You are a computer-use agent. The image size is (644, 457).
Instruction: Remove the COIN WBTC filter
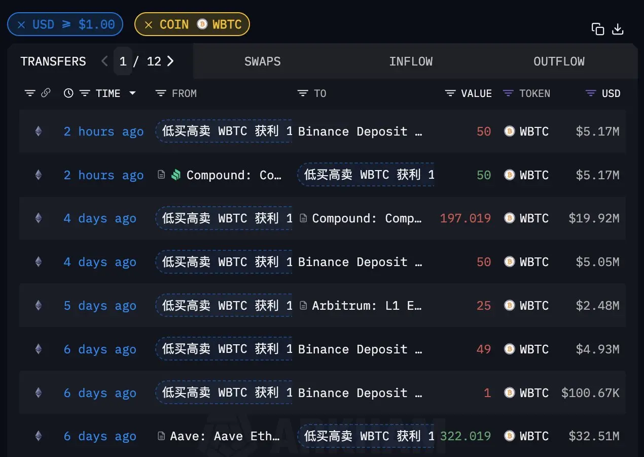148,24
